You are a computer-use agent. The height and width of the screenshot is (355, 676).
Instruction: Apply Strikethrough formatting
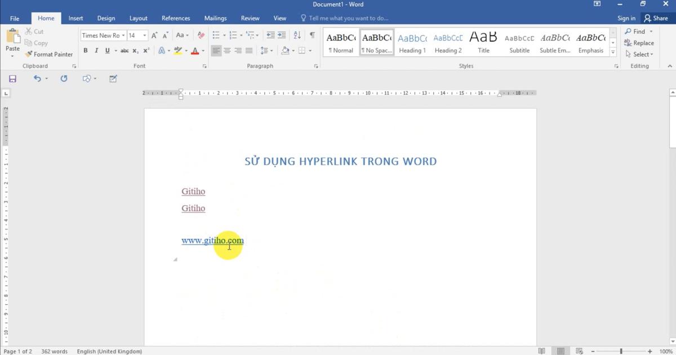(x=124, y=50)
